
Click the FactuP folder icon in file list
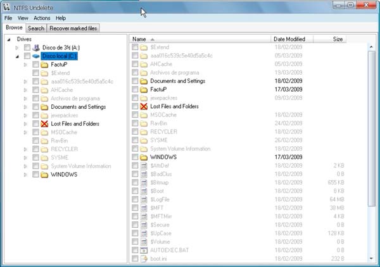(x=144, y=90)
